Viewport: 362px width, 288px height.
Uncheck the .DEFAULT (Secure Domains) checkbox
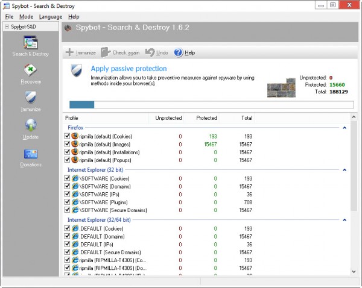[68, 252]
